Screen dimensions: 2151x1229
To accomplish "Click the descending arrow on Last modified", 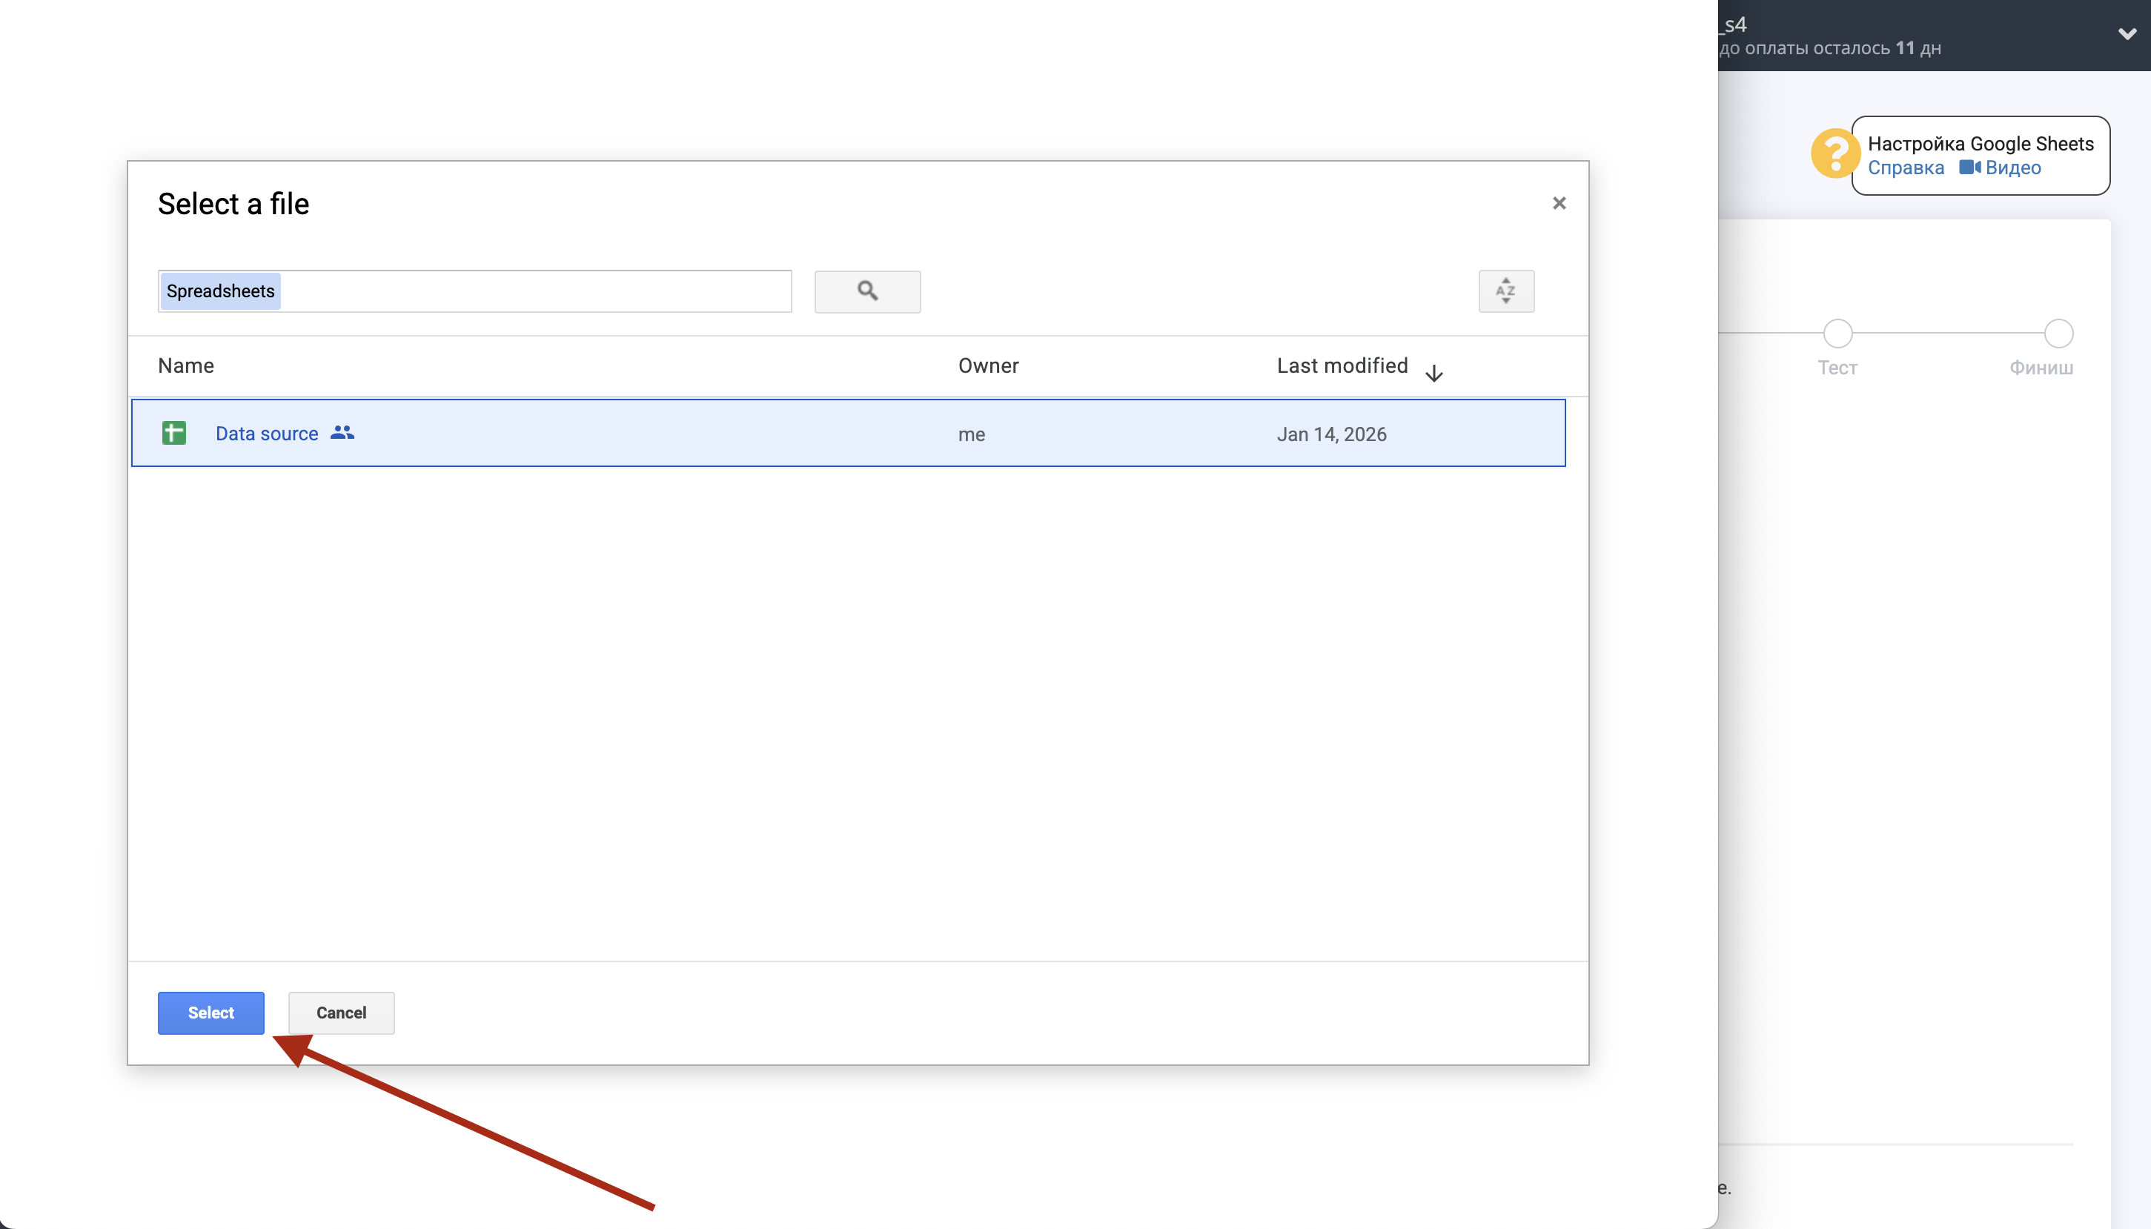I will 1434,372.
